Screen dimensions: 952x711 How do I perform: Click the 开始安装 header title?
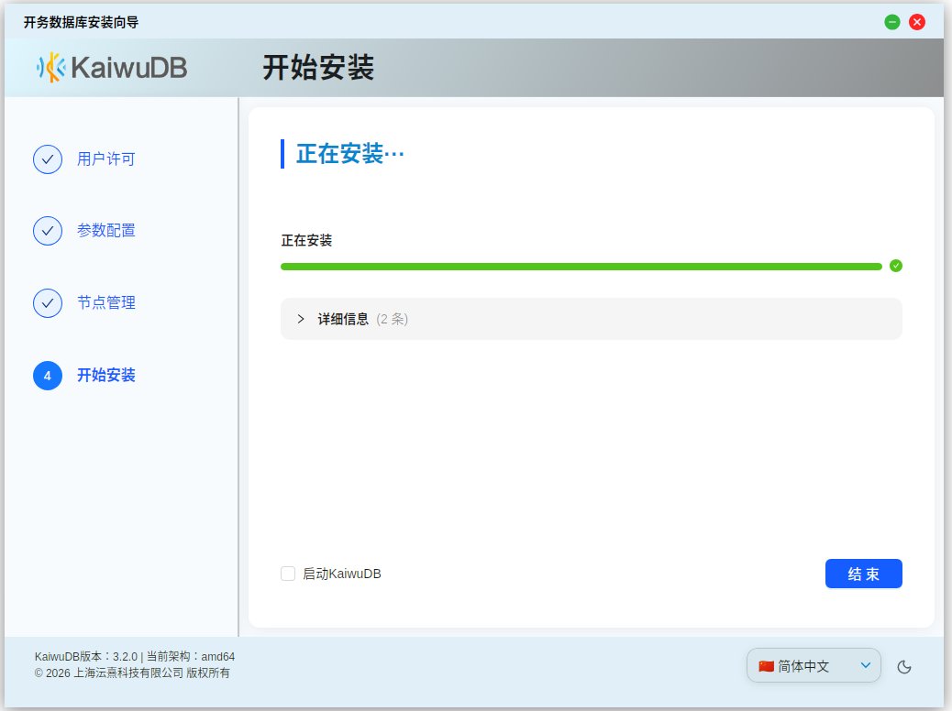(x=318, y=67)
